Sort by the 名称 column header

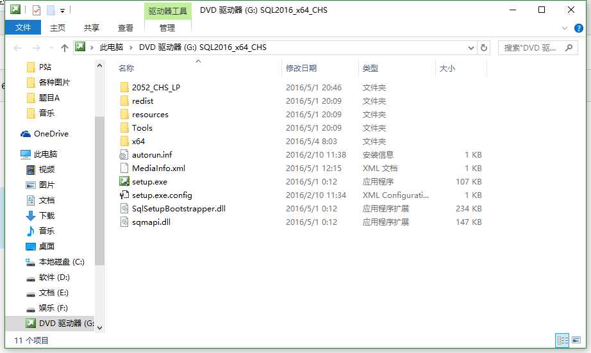click(126, 68)
